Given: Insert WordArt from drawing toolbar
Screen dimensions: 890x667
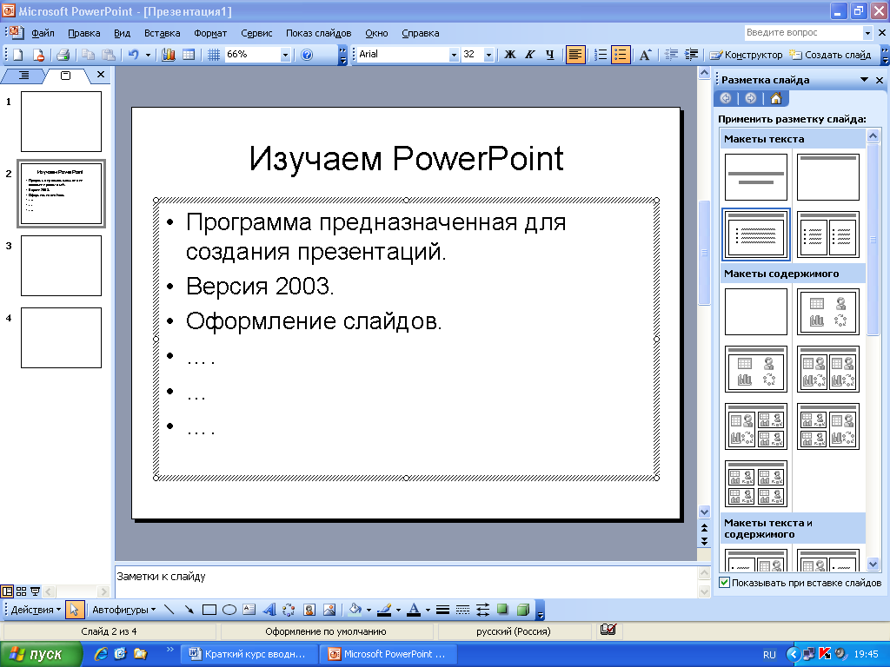Looking at the screenshot, I should click(269, 610).
